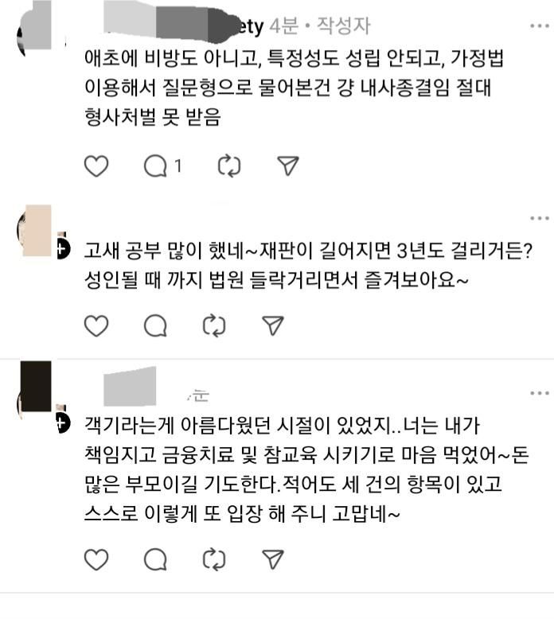Reply to the 고새 공부 많이 했네 comment
The width and height of the screenshot is (554, 619).
[x=155, y=326]
